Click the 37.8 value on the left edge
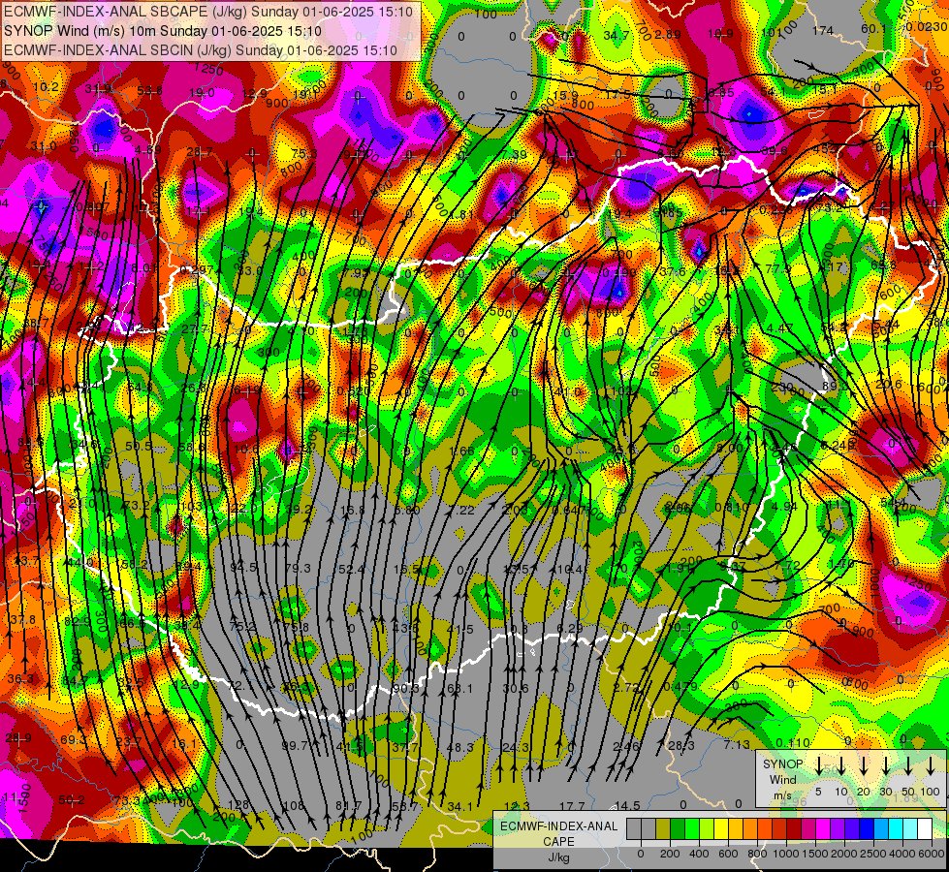 23,620
